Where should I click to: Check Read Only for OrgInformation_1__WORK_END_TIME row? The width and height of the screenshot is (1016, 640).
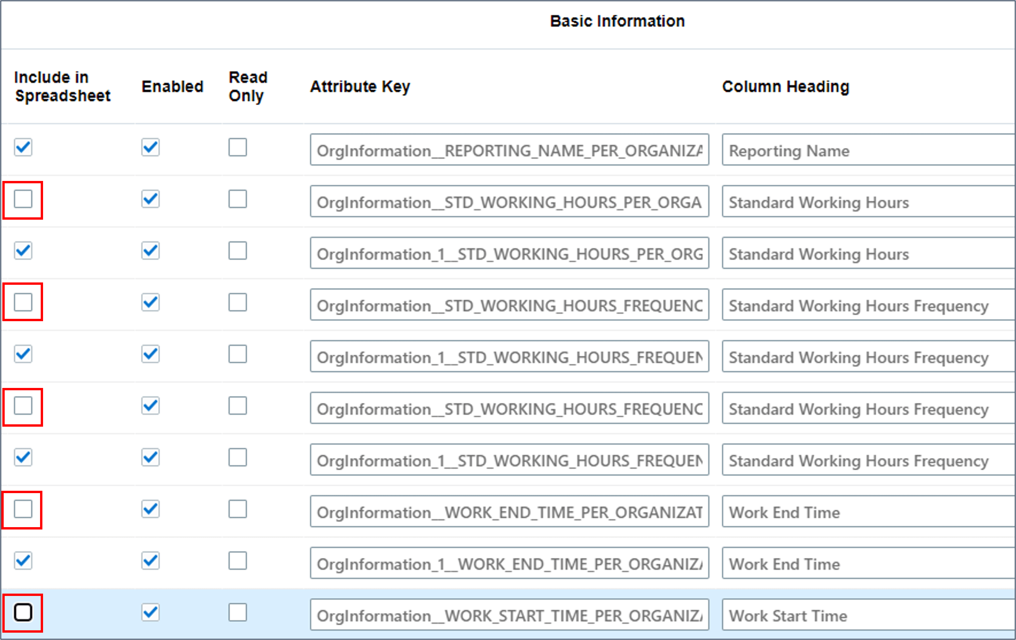tap(238, 561)
